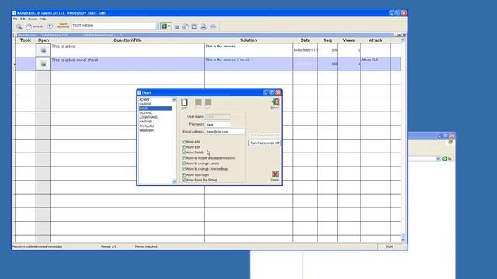Click Add icon in Users dialog
This screenshot has width=497, height=279.
(184, 103)
